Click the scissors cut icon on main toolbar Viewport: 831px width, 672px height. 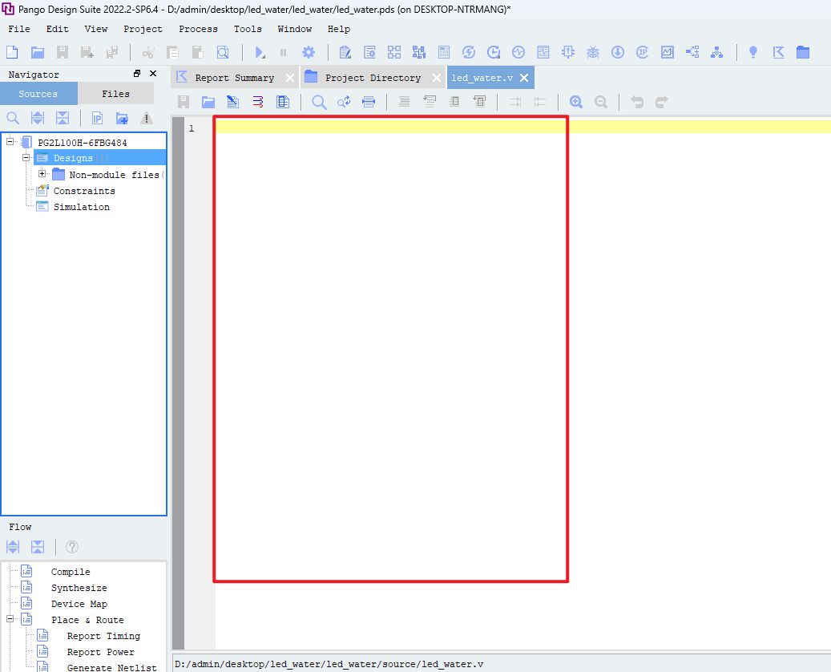[x=147, y=53]
